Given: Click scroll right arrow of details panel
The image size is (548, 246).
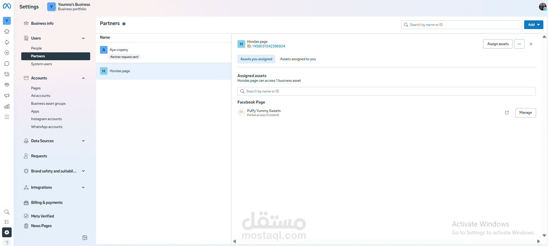Looking at the screenshot, I should 538,241.
